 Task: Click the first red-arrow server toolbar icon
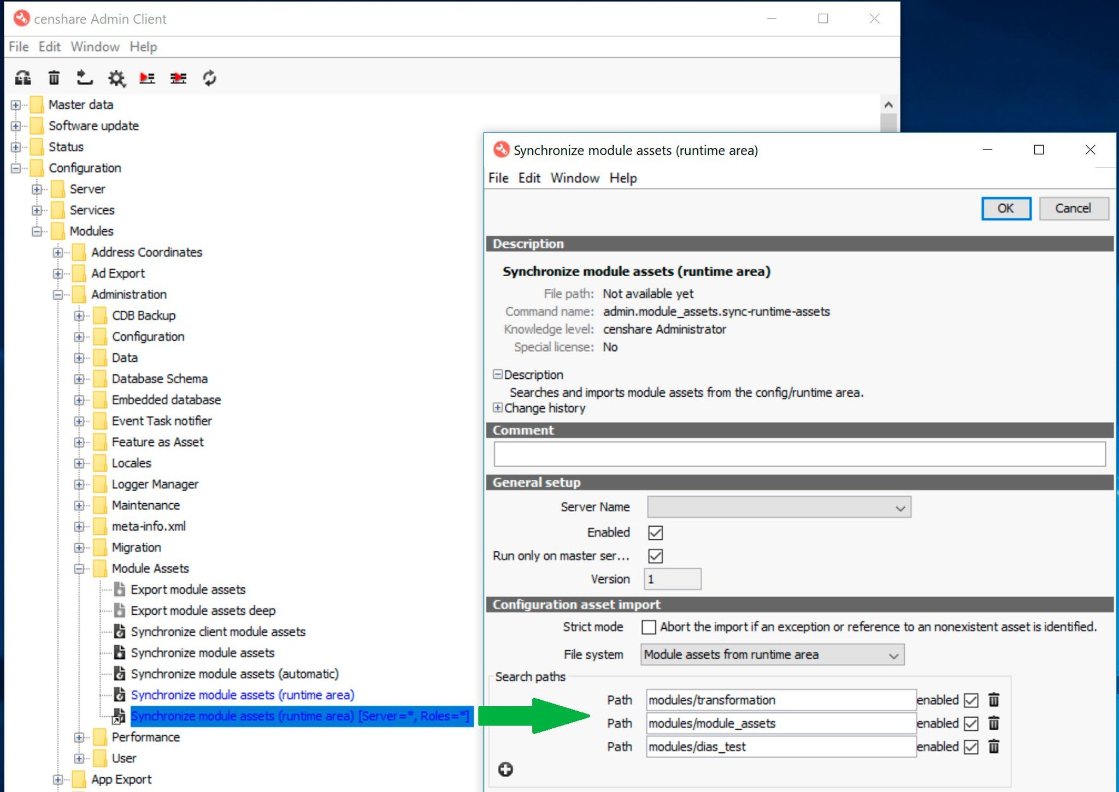coord(147,78)
